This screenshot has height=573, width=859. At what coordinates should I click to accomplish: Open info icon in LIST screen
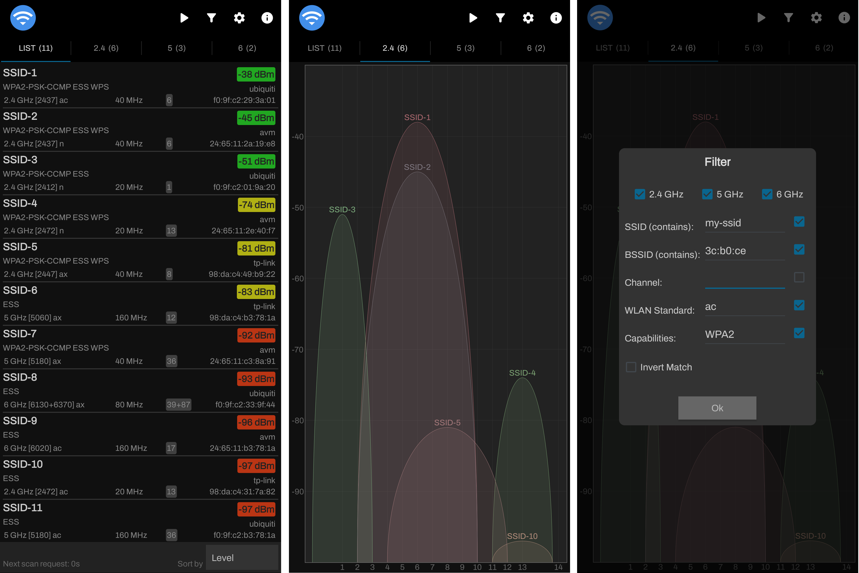click(267, 18)
